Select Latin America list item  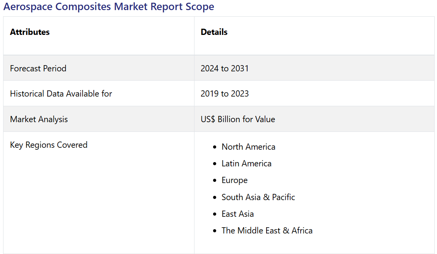tap(246, 164)
